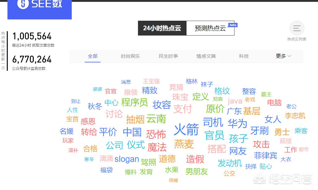Select the 24小时热点云 tab
This screenshot has width=318, height=190.
(162, 28)
